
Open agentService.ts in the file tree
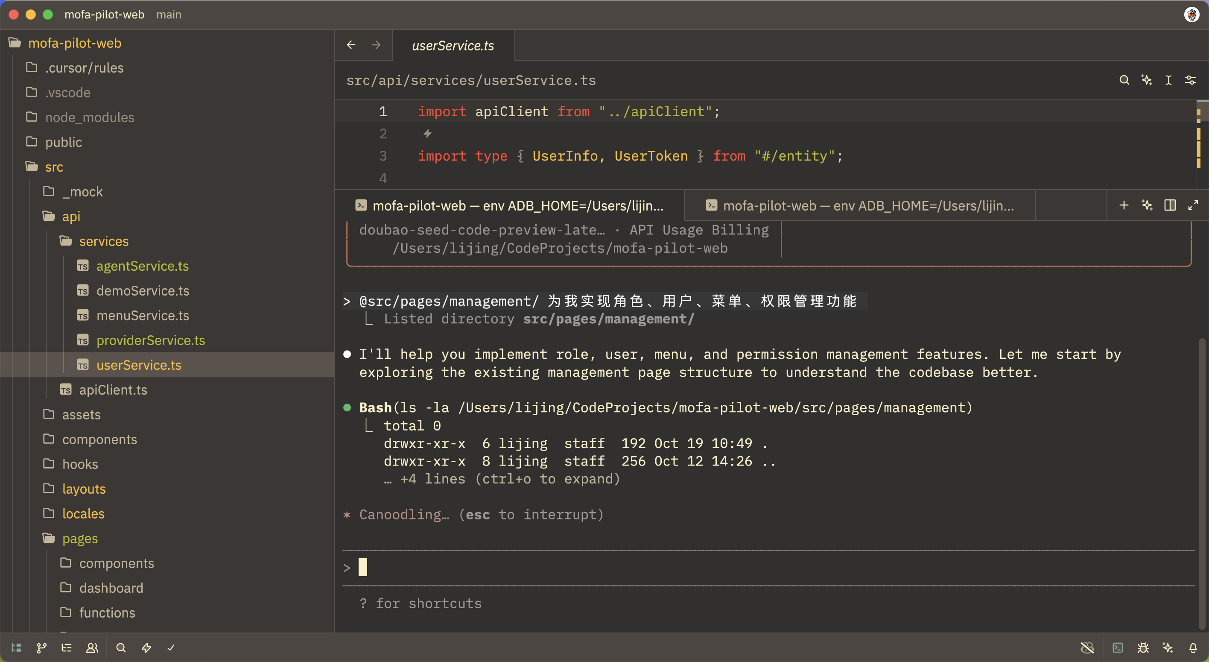coord(142,266)
